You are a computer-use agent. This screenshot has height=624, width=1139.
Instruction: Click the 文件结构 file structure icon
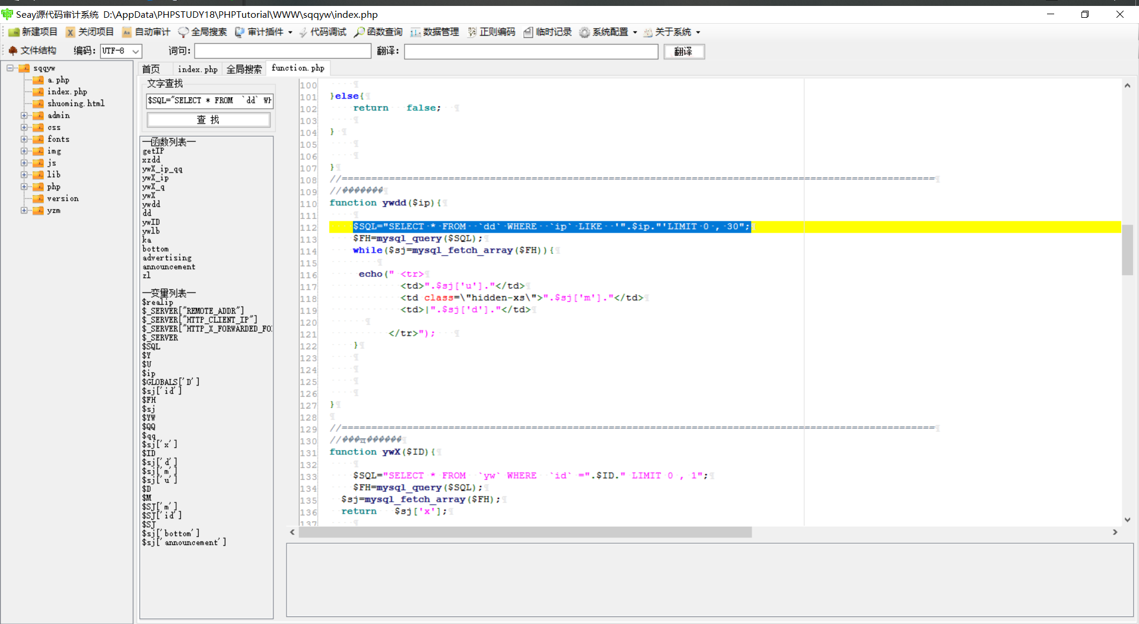[13, 51]
